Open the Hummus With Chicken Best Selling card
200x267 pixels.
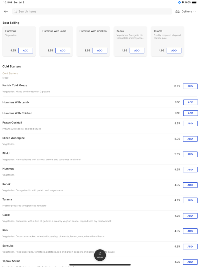pos(93,37)
